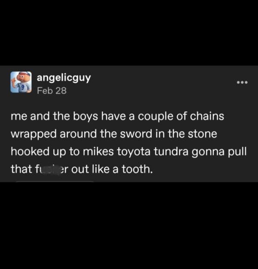Image resolution: width=258 pixels, height=269 pixels.
Task: Open the Feb 28 post timestamp
Action: [x=52, y=90]
